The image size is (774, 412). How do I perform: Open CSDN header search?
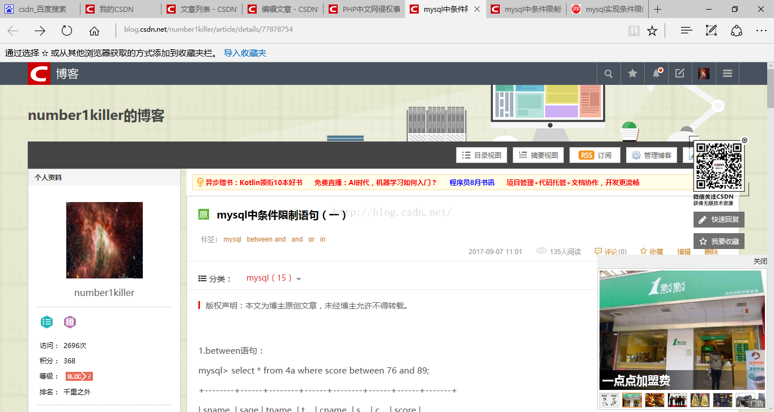click(609, 74)
